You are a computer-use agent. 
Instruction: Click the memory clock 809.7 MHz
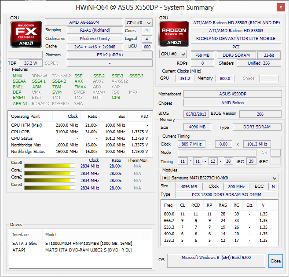coord(191,144)
